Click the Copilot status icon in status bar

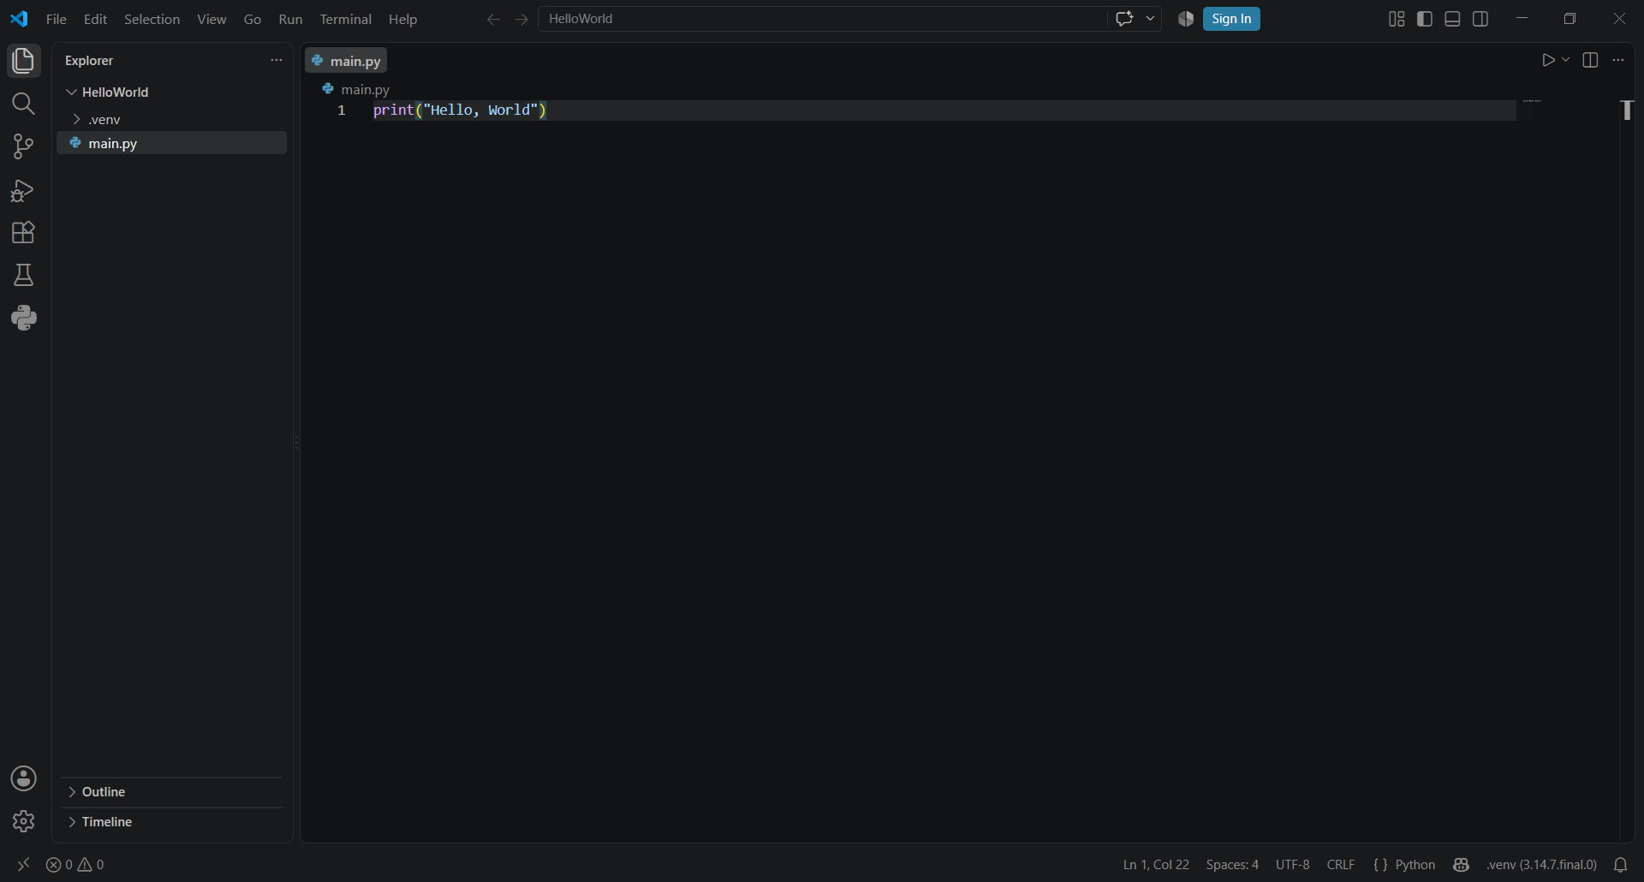(x=1461, y=865)
